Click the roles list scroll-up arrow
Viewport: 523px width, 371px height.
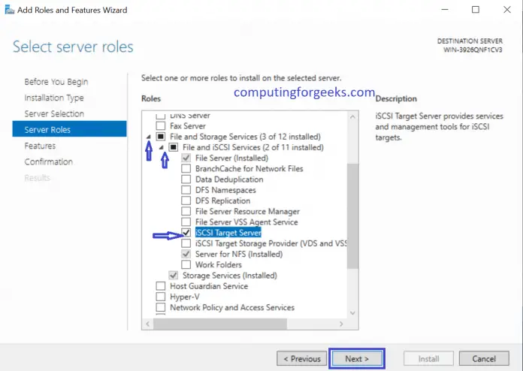[x=352, y=116]
